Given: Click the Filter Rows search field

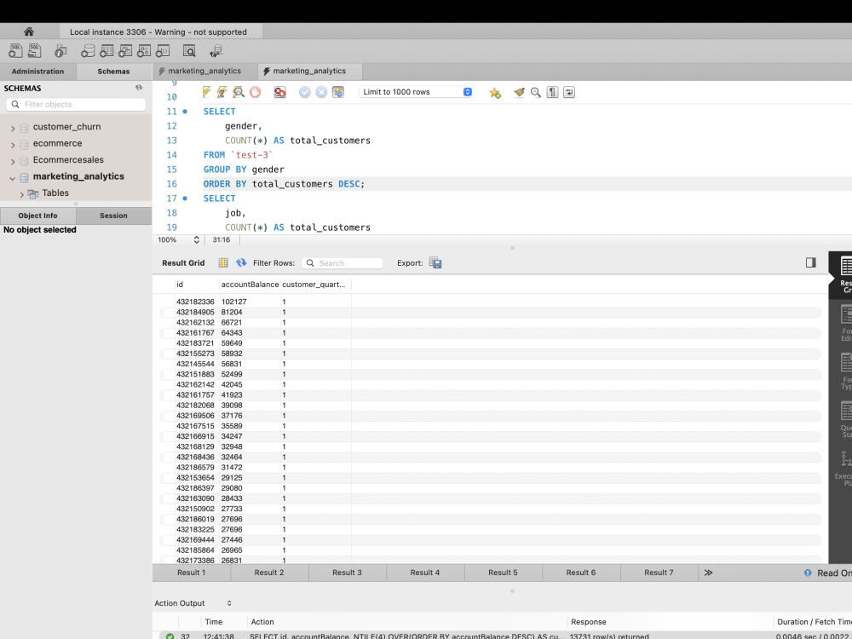Looking at the screenshot, I should (342, 263).
